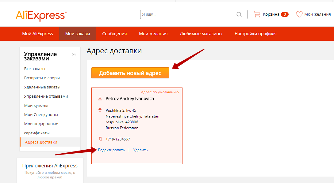Open the Мой AliExpress tab
334x183 pixels.
tap(37, 34)
